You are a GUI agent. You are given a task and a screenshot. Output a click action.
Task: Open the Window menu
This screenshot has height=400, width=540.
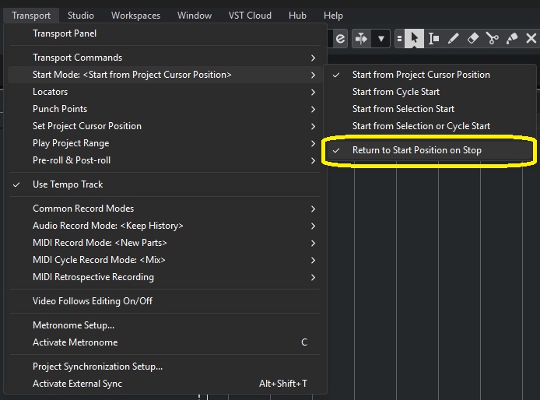[x=195, y=16]
